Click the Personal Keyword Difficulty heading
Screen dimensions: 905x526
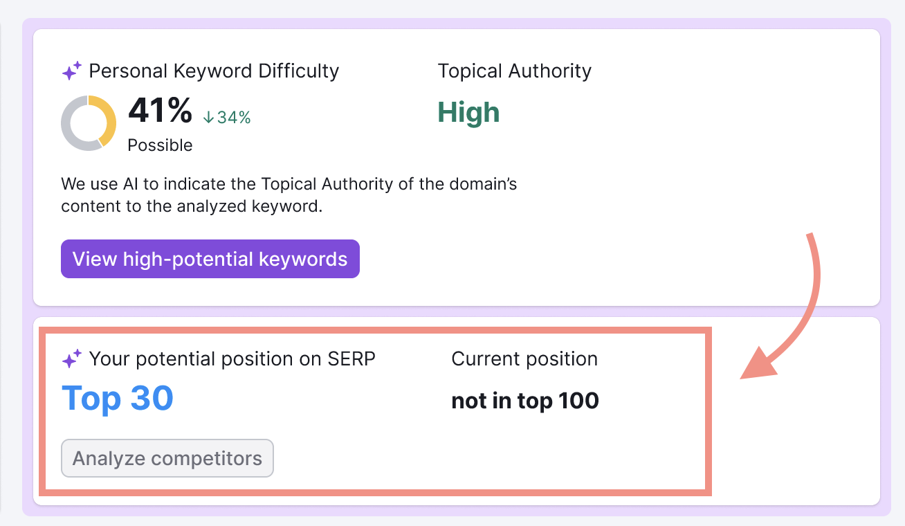tap(214, 71)
